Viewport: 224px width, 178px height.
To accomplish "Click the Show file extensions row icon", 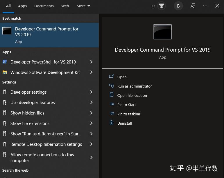I will 5,123.
